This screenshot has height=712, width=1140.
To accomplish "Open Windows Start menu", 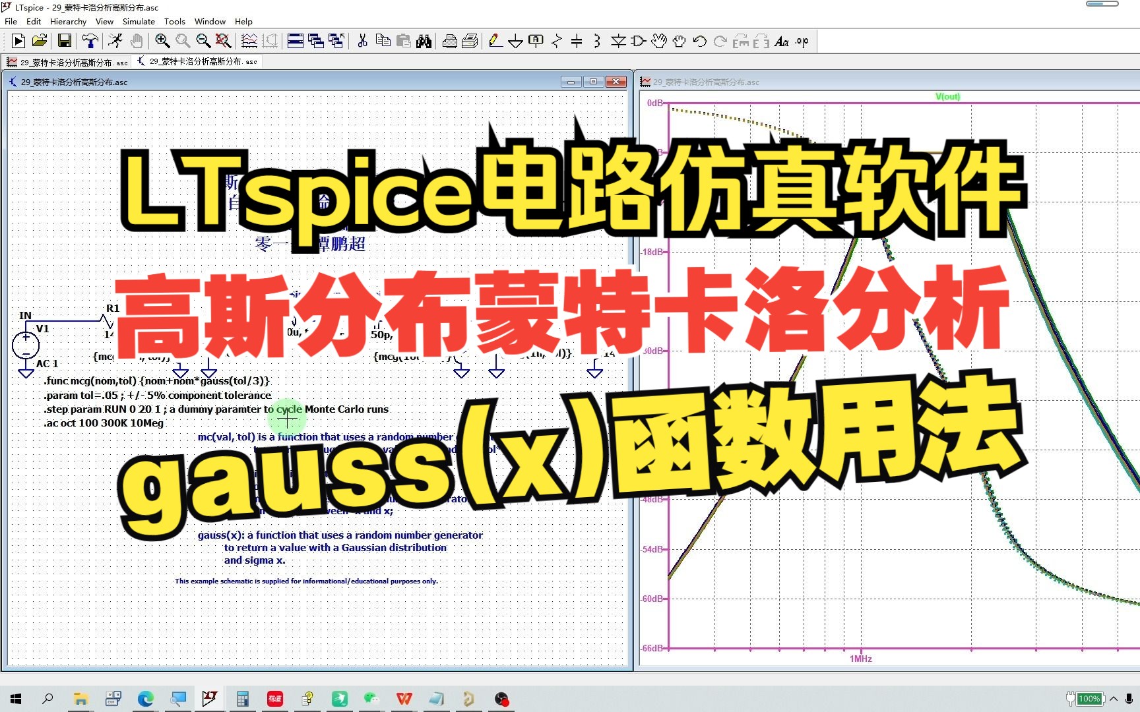I will click(16, 699).
